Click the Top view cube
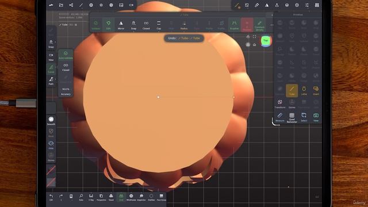Image resolution: width=368 pixels, height=207 pixels. tap(266, 41)
